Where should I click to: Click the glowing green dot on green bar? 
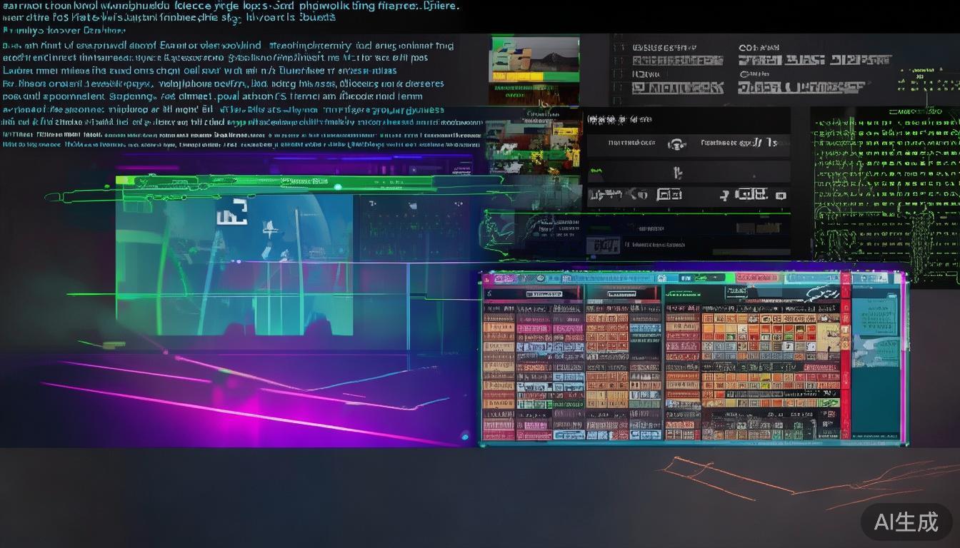point(338,187)
